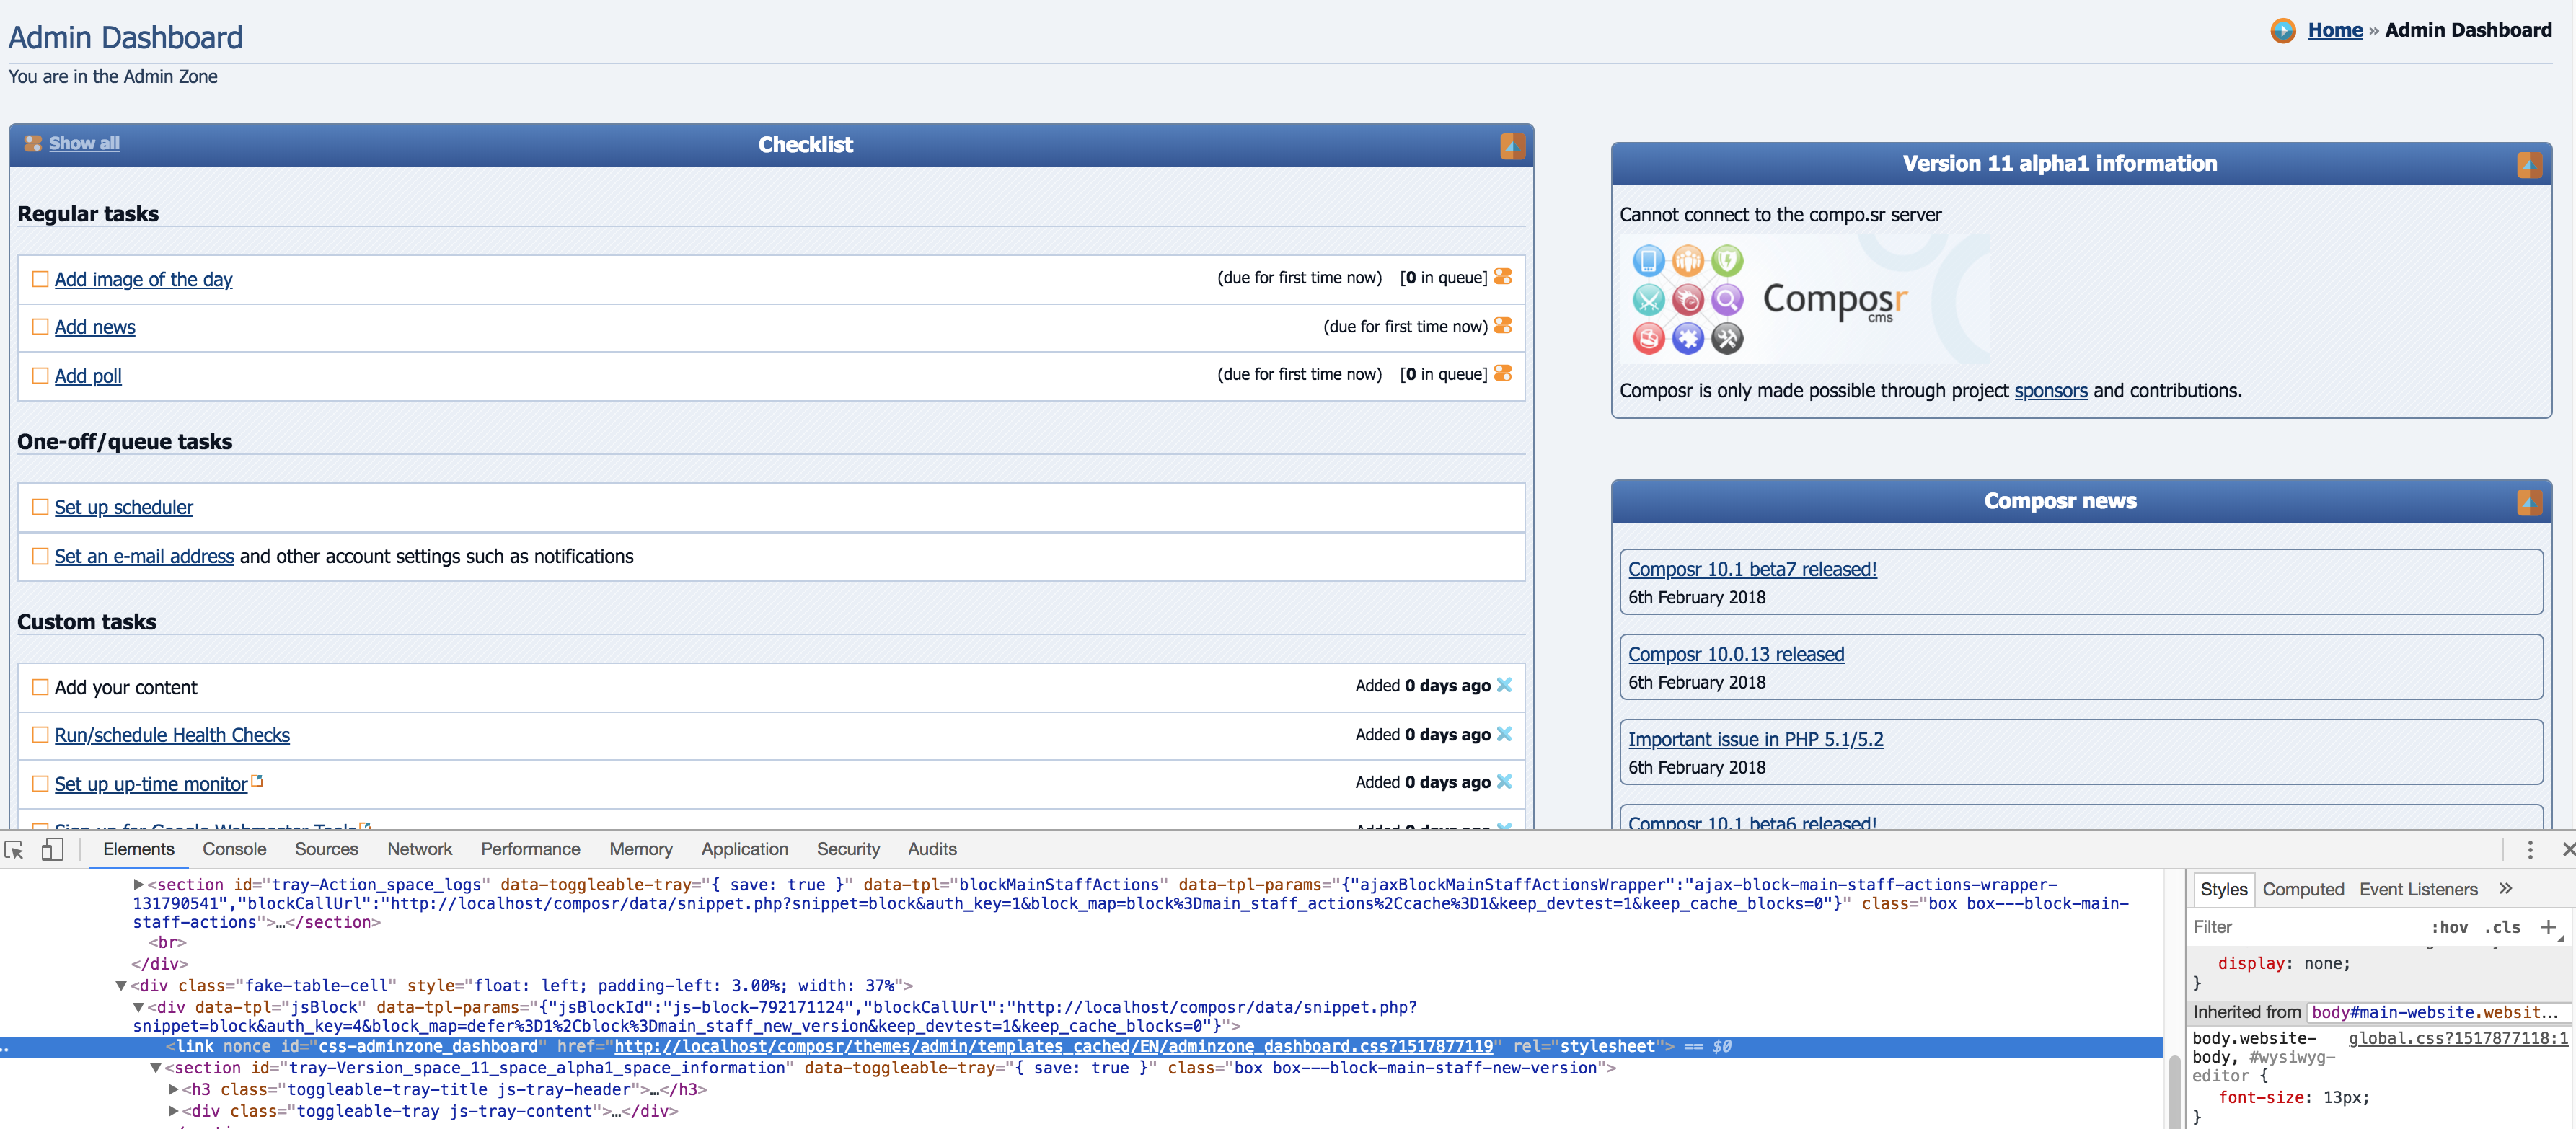Image resolution: width=2576 pixels, height=1129 pixels.
Task: Tick the 'Set up scheduler' checkbox
Action: click(40, 507)
